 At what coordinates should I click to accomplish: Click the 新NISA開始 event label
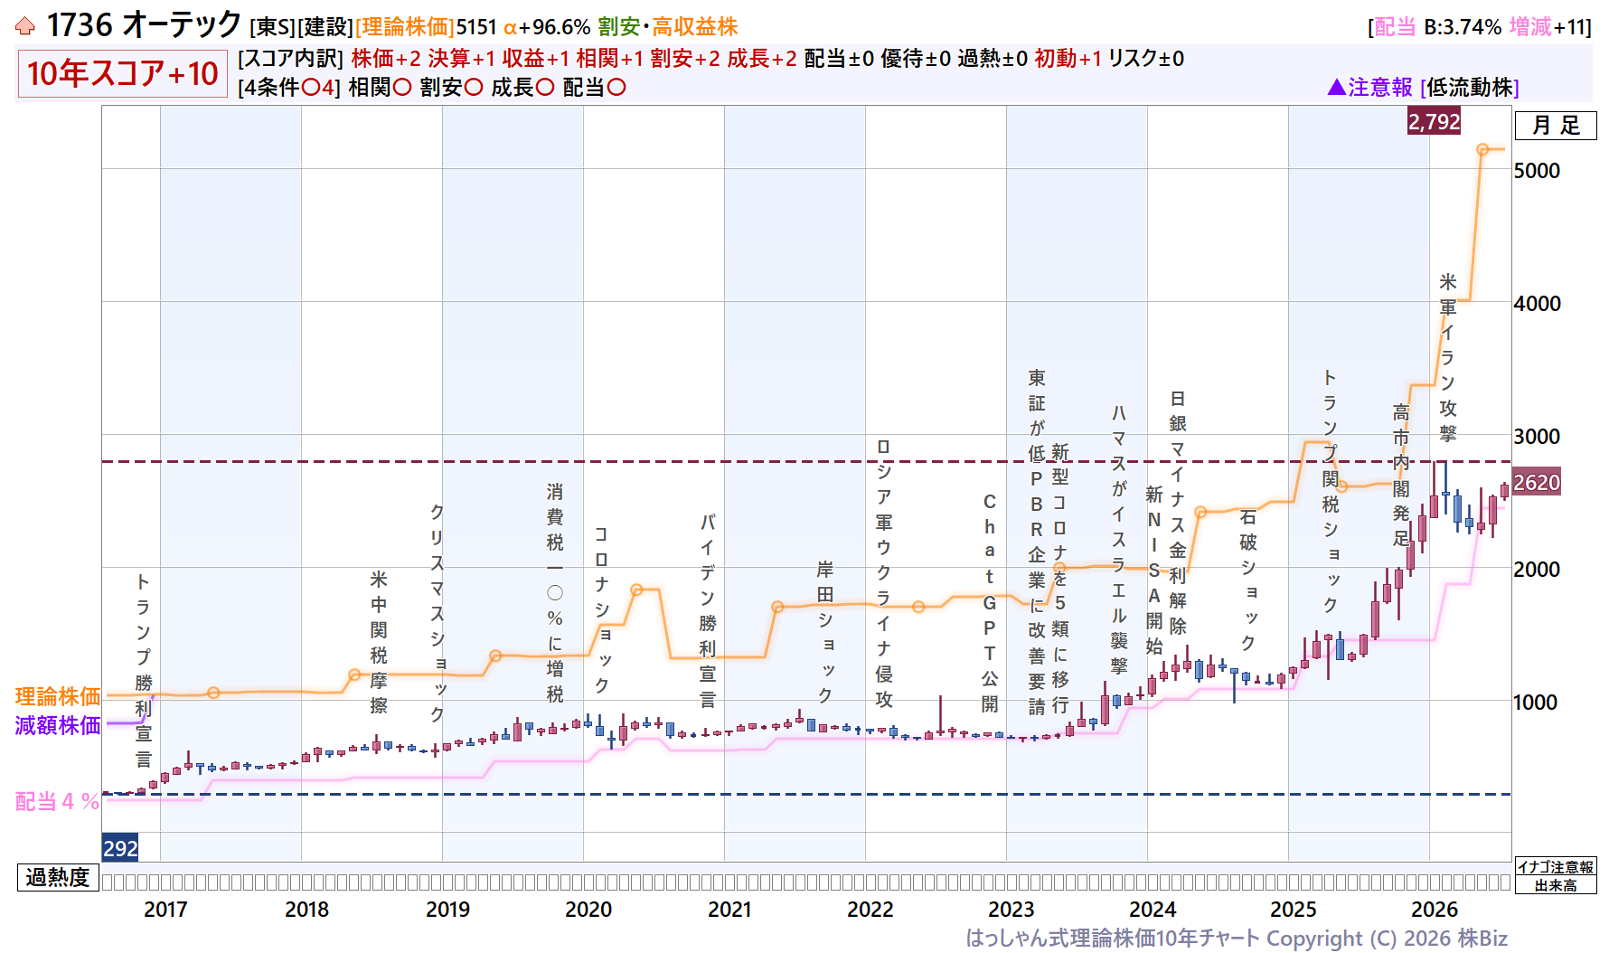(x=1154, y=570)
